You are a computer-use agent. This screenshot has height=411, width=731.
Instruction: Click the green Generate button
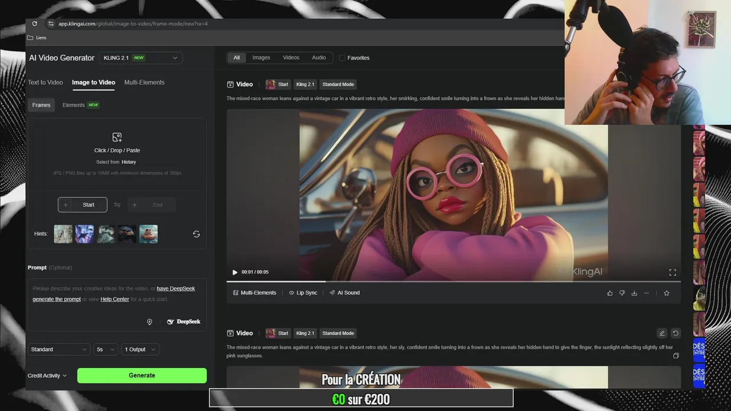142,376
